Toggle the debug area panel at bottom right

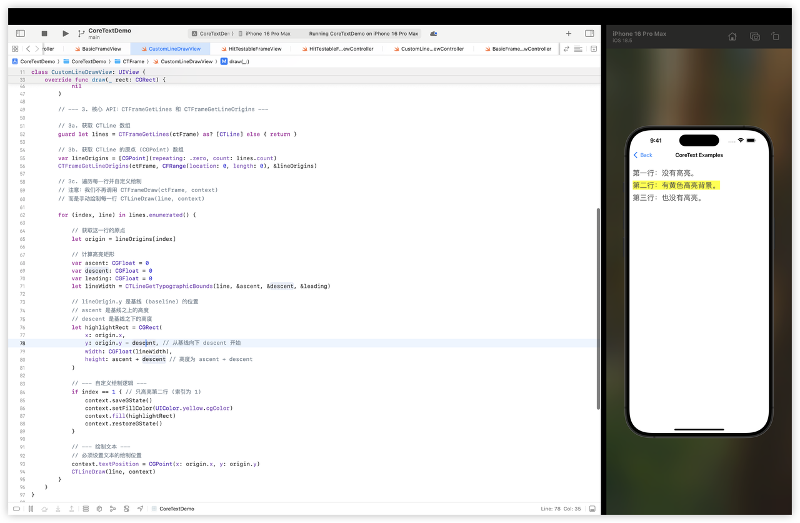592,509
